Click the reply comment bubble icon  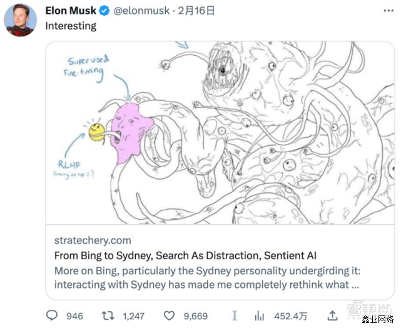tap(52, 316)
